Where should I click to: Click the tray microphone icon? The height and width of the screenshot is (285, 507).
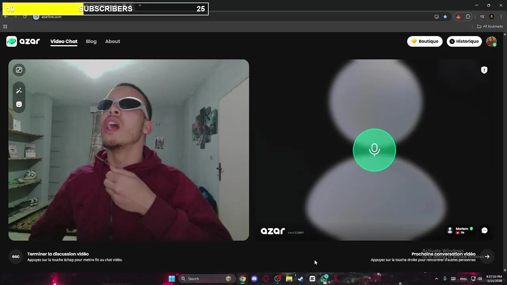445,279
